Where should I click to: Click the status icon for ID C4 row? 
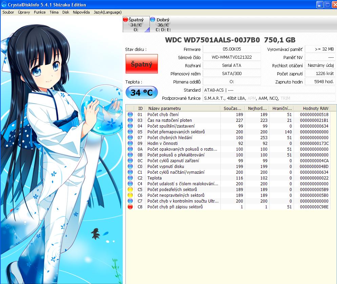(130, 184)
